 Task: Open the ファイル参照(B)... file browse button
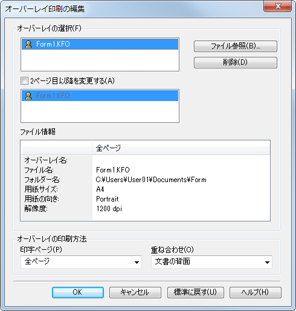[236, 46]
